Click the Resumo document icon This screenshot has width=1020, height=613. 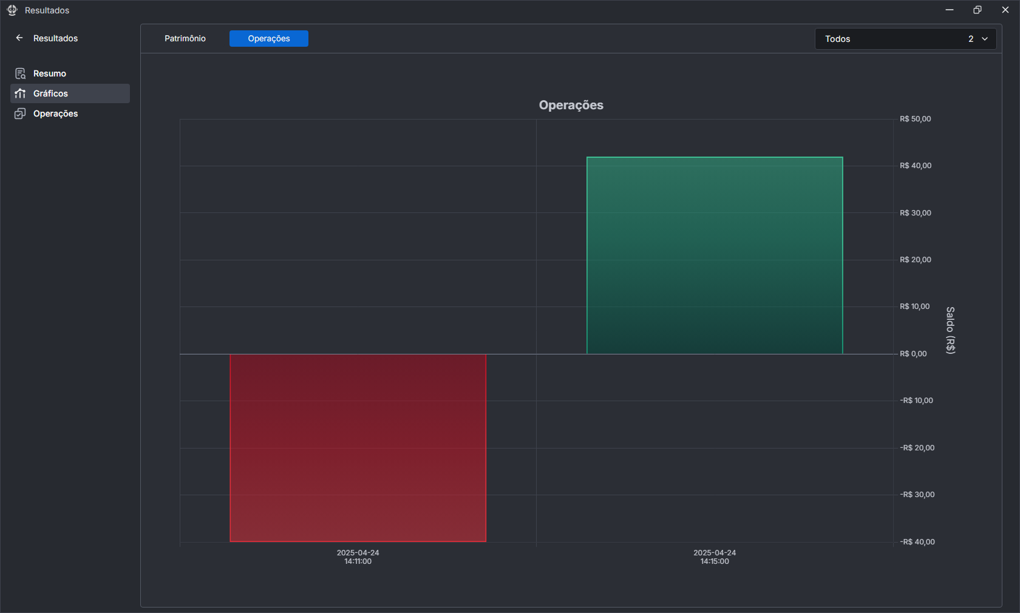(x=20, y=73)
